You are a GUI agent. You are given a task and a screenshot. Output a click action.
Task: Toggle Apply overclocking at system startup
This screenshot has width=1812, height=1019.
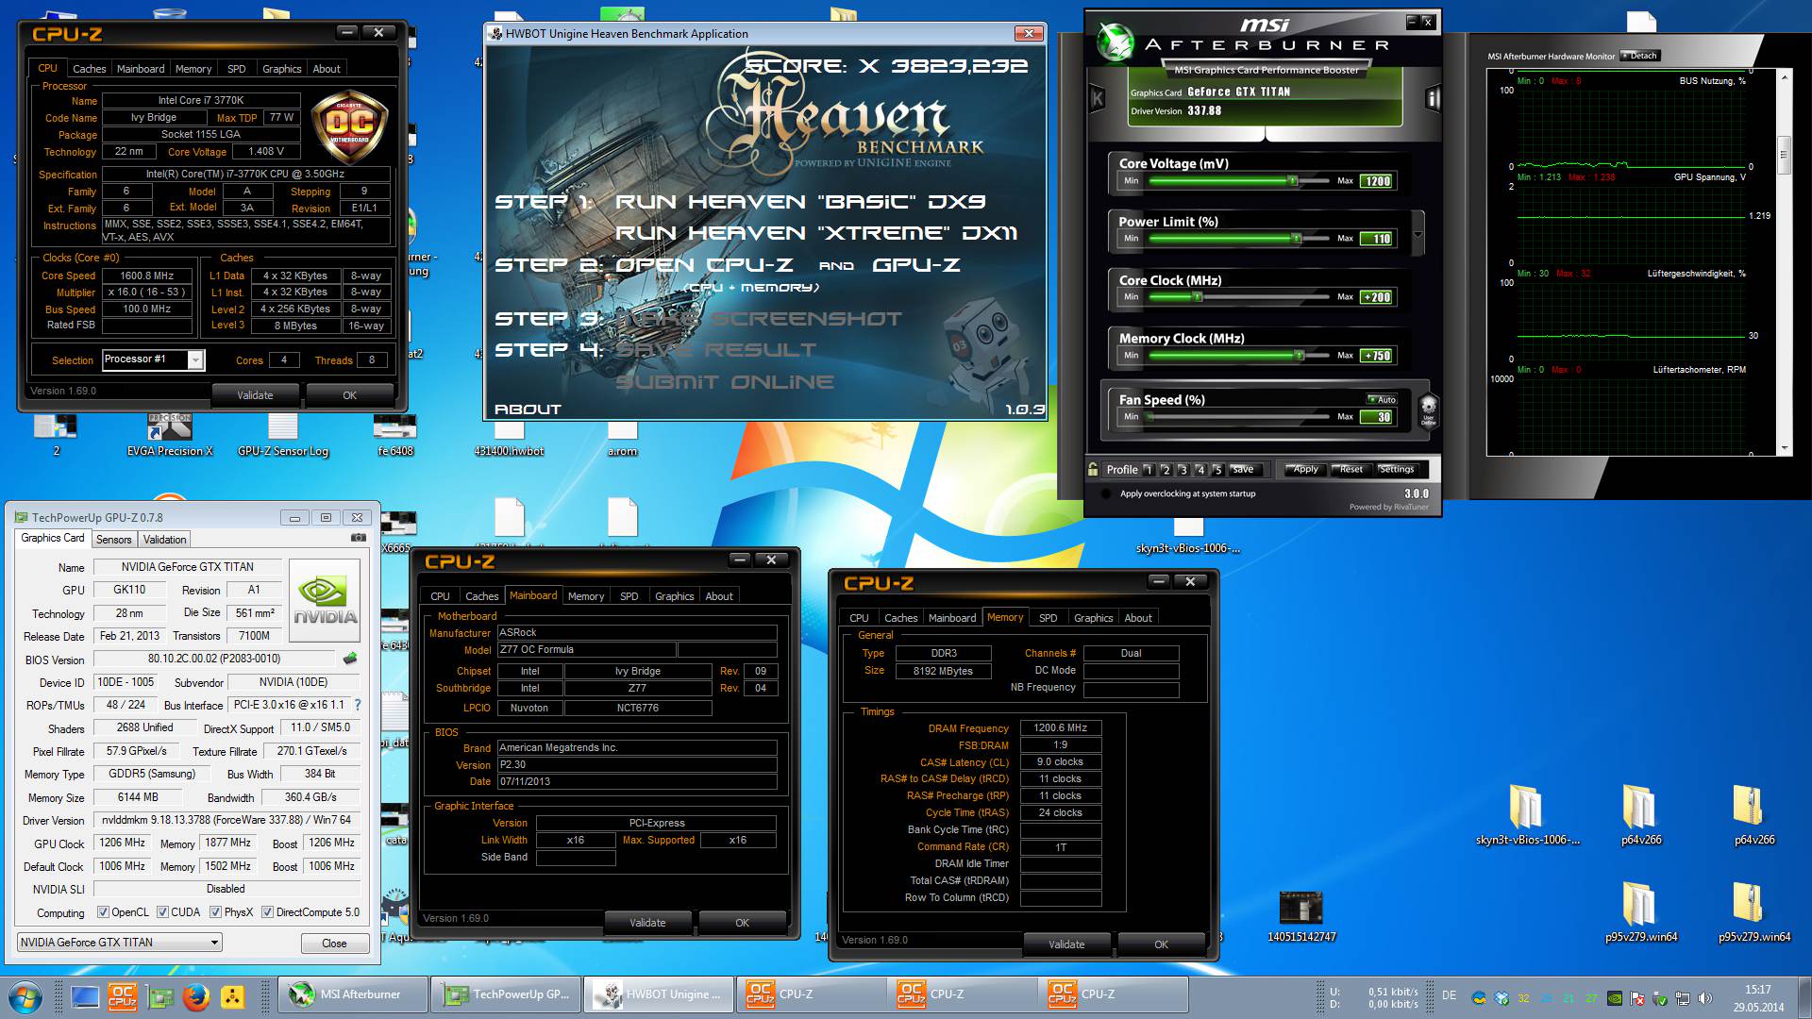click(x=1107, y=493)
